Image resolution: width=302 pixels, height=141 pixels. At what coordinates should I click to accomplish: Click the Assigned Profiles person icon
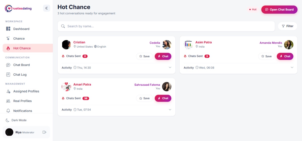click(x=8, y=91)
